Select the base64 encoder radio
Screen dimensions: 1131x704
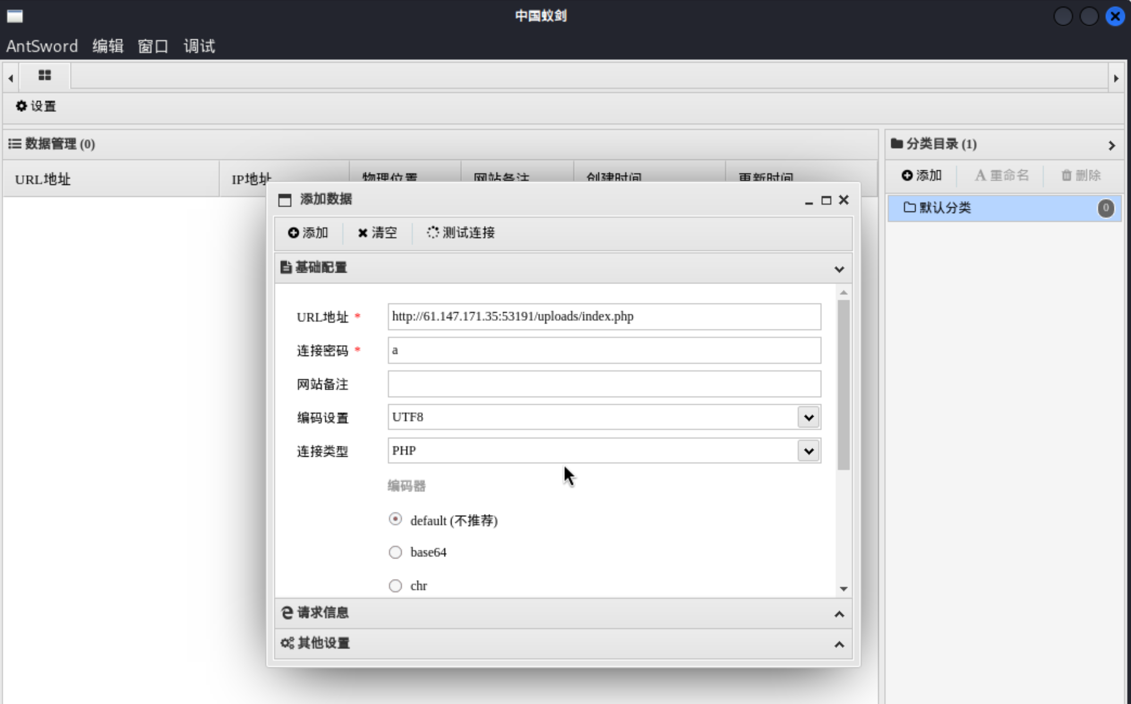point(395,552)
